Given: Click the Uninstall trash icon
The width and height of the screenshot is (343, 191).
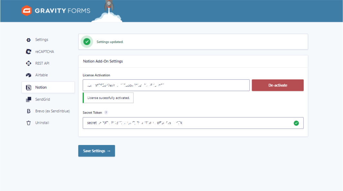Looking at the screenshot, I should pos(28,123).
